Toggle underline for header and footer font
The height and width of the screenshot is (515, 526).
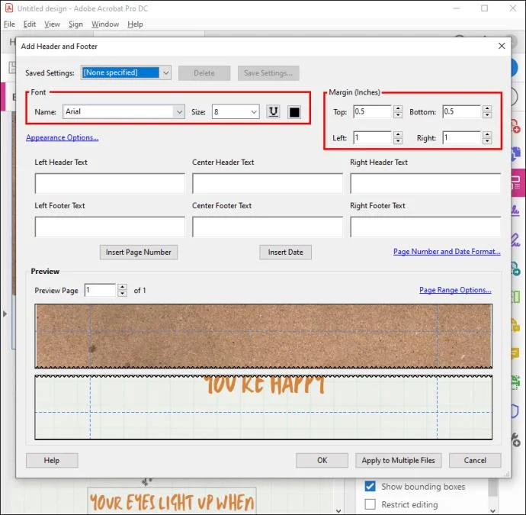274,112
